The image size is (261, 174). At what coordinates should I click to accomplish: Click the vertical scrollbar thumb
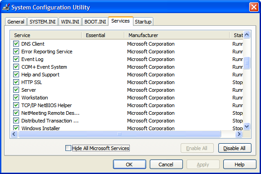246,63
